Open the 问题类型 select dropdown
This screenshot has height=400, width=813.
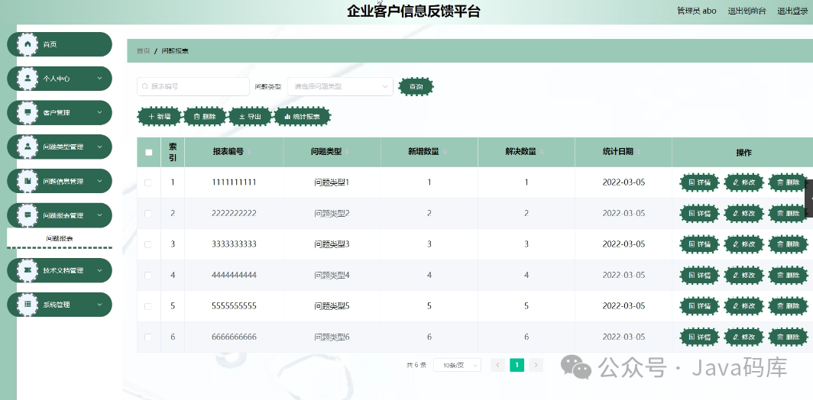(x=340, y=86)
